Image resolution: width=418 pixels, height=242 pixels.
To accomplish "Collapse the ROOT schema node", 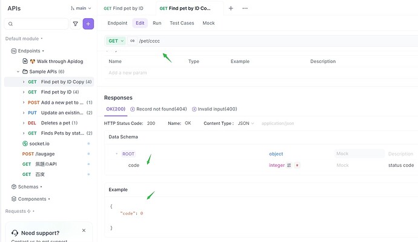I will coord(116,154).
